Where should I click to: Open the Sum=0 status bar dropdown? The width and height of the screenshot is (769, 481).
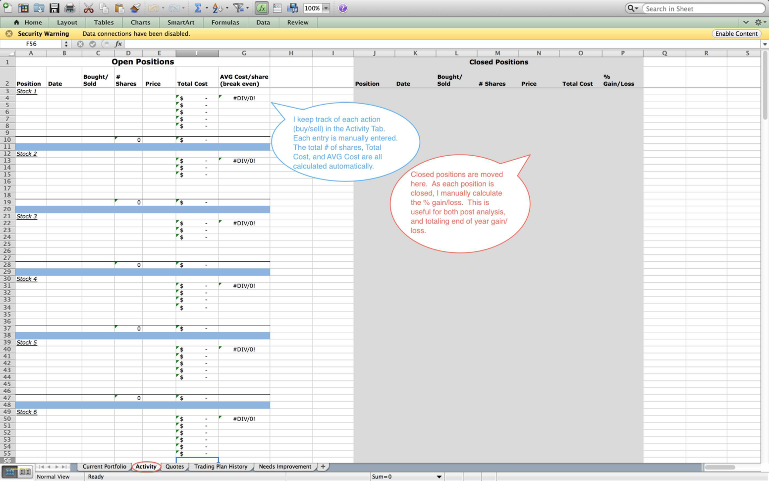[439, 477]
